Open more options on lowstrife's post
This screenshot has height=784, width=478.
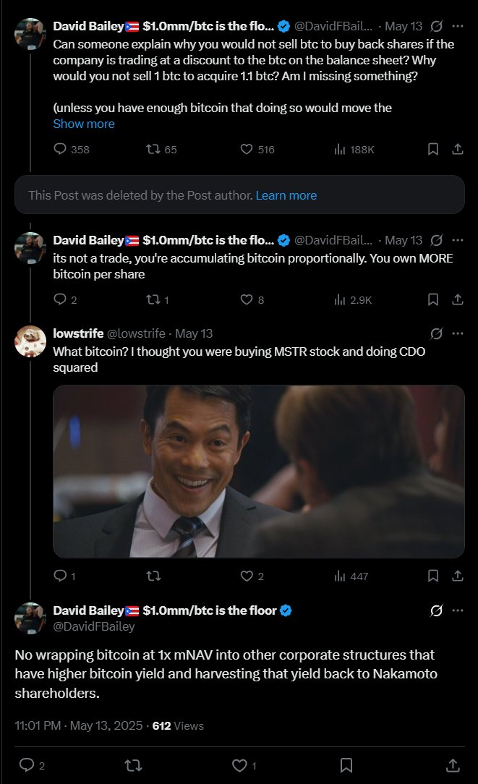click(x=457, y=333)
